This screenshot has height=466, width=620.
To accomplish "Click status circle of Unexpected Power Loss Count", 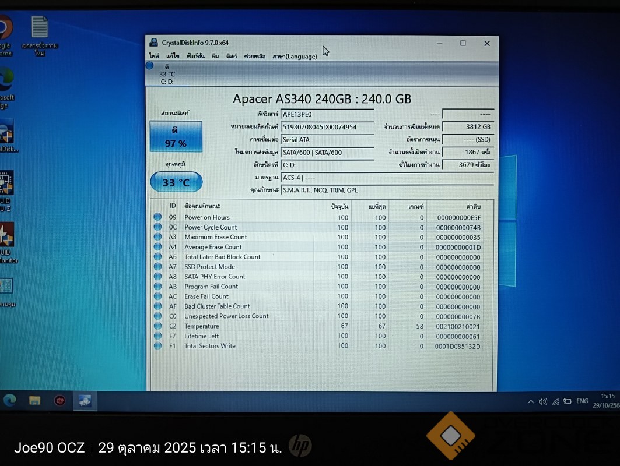I will click(x=157, y=316).
